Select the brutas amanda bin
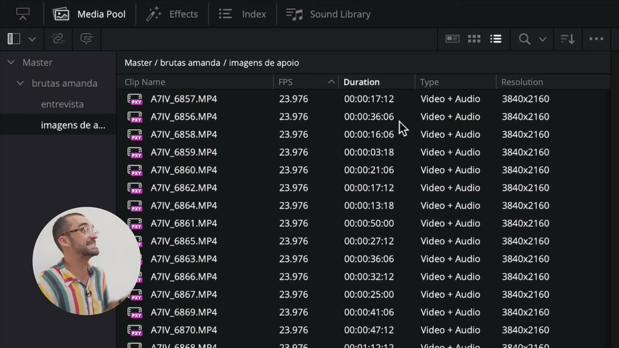 (65, 83)
